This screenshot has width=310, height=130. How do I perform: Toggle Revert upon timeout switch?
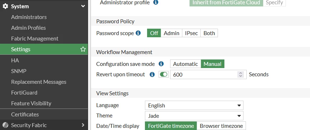point(164,74)
